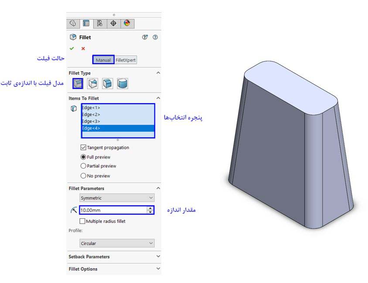Open the Symmetric fillet method dropdown

pos(117,198)
